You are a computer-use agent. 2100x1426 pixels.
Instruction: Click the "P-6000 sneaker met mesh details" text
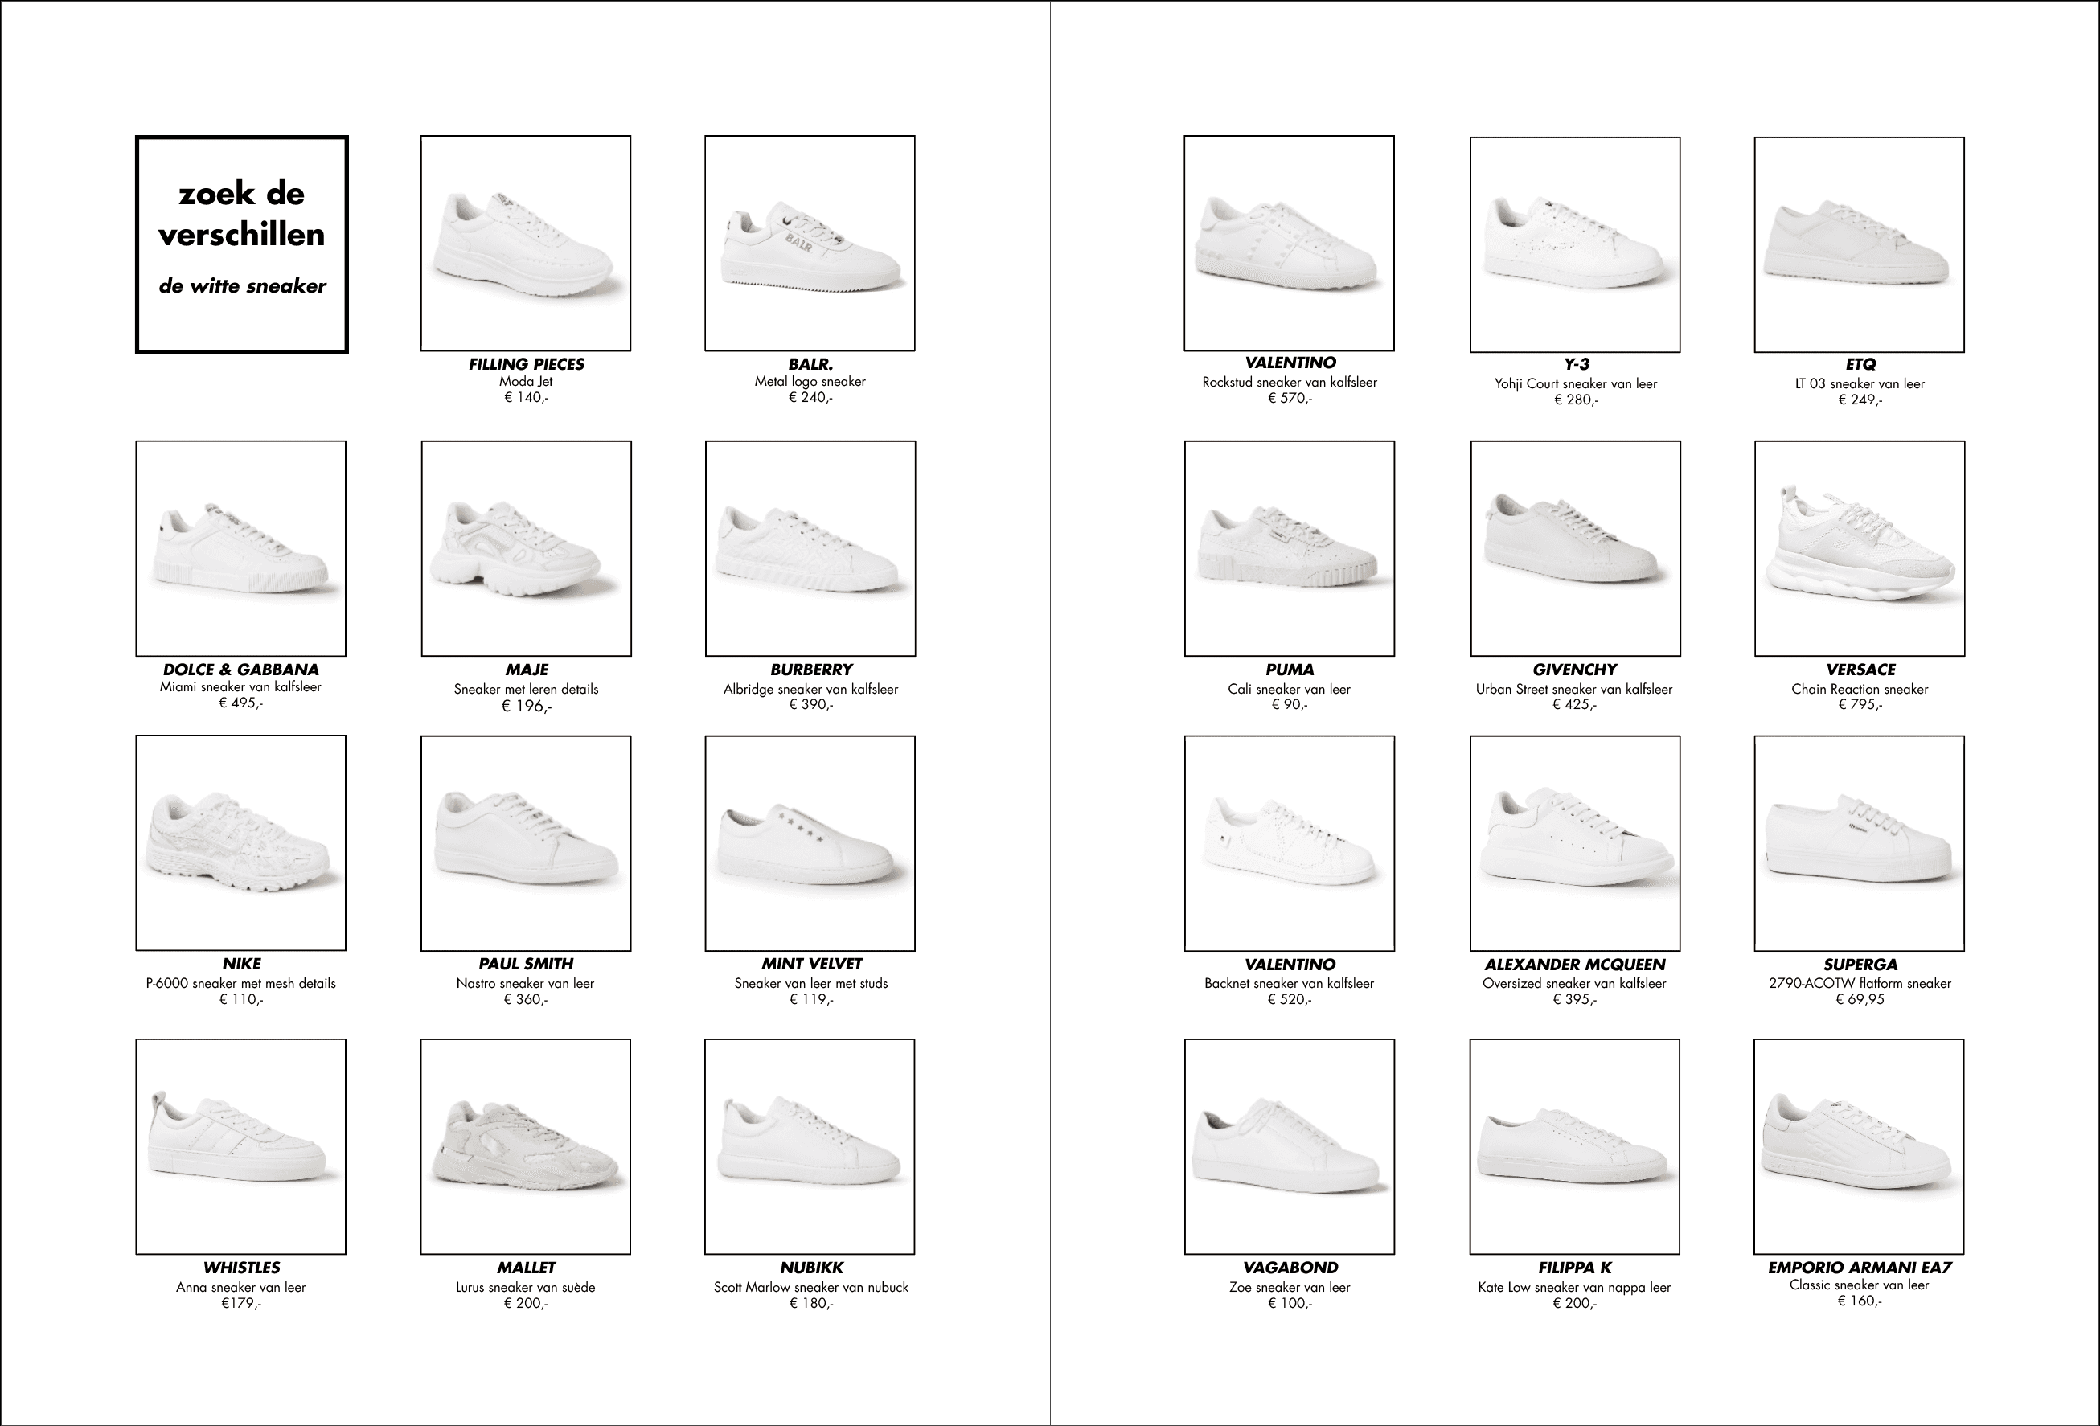tap(240, 983)
